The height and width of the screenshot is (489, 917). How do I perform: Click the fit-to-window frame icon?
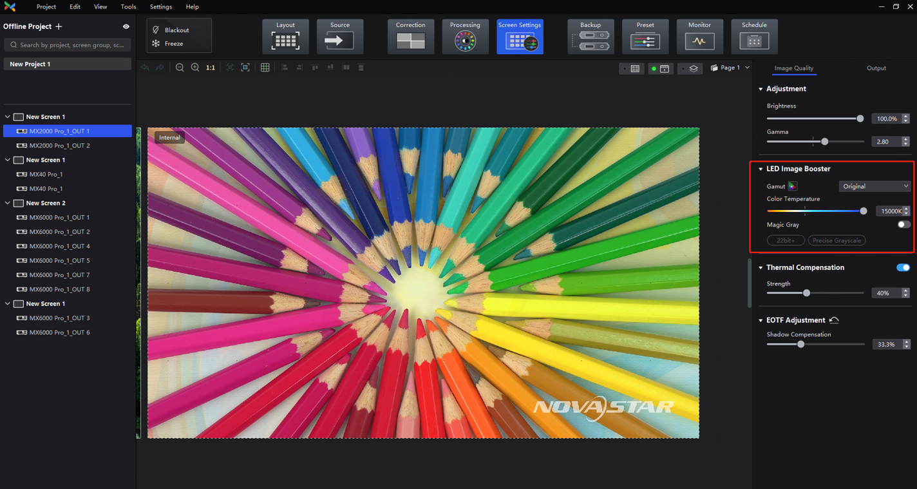coord(245,68)
